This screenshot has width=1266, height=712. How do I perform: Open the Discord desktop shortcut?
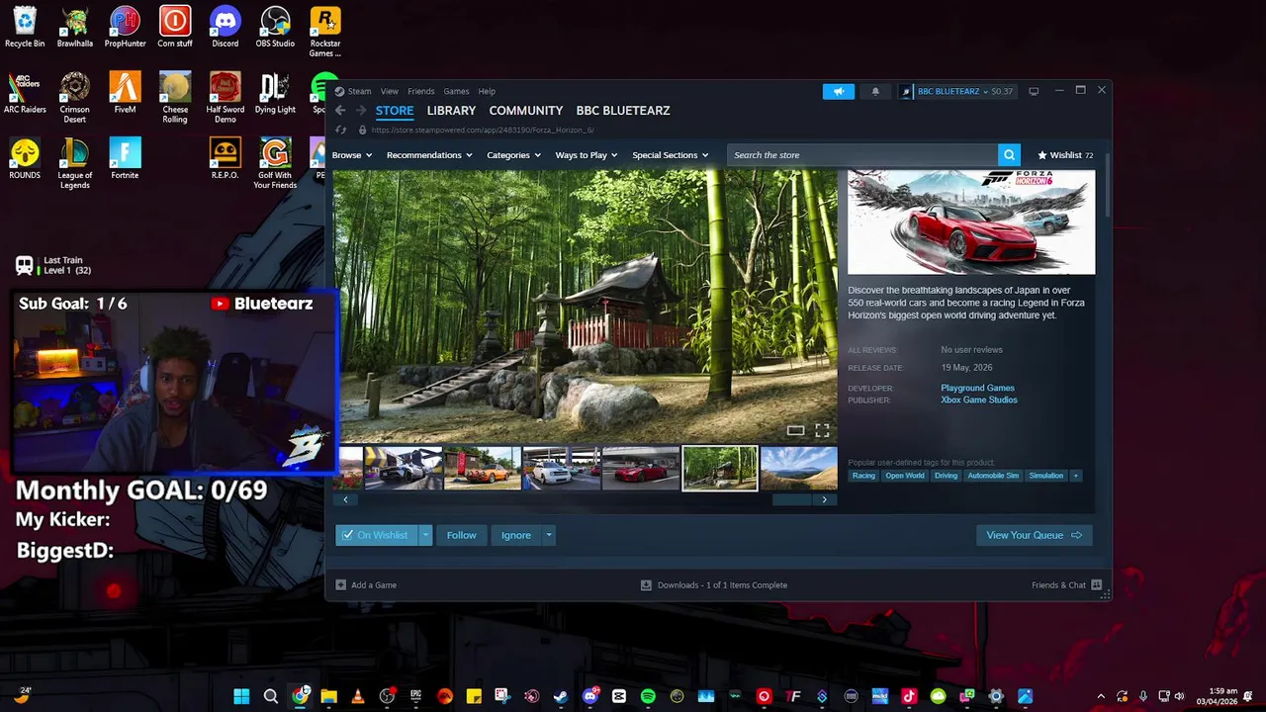point(225,27)
